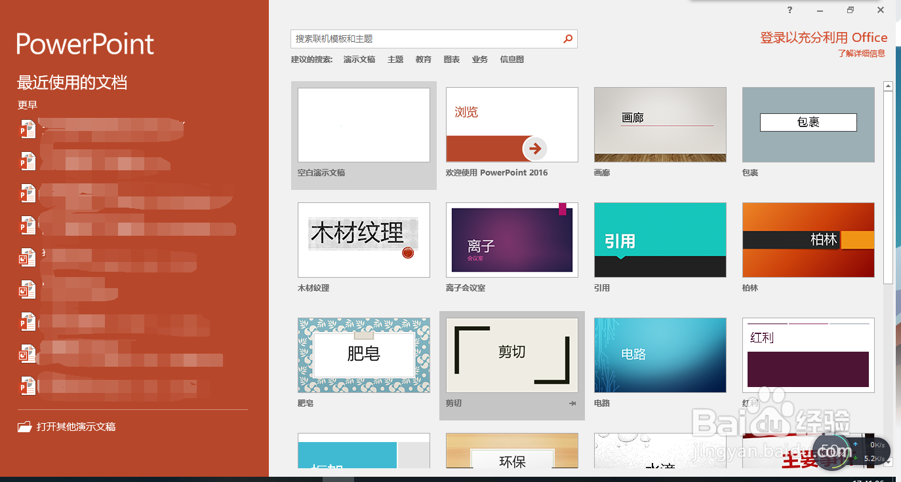Select the 画廊 template thumbnail
901x482 pixels.
click(660, 125)
